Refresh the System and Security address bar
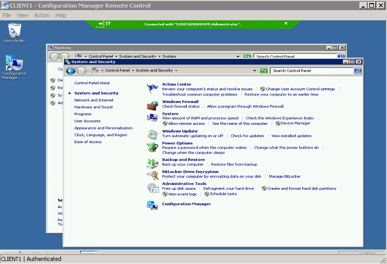 [x=264, y=71]
